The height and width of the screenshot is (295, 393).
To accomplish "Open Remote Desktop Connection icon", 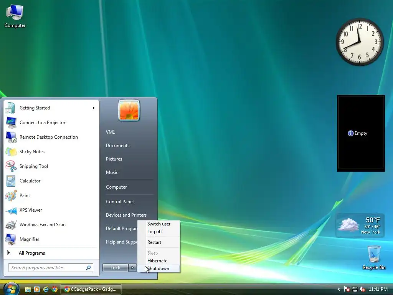I will pos(11,137).
